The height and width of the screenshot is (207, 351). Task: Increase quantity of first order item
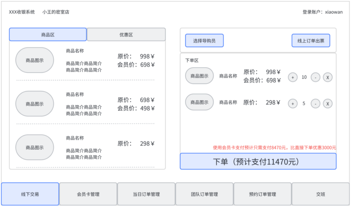pos(293,77)
